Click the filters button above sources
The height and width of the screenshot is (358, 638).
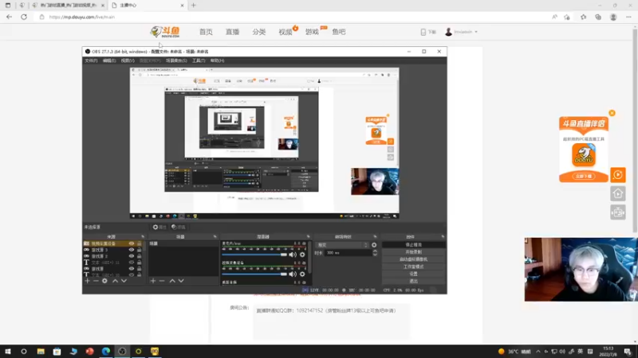(x=178, y=228)
